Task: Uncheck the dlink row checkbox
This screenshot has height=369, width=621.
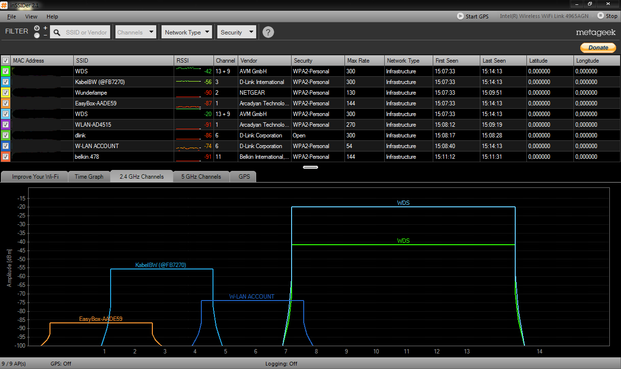Action: pos(5,135)
